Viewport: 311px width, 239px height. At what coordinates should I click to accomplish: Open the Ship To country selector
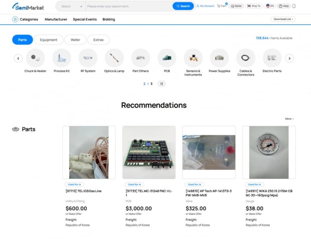pos(254,6)
